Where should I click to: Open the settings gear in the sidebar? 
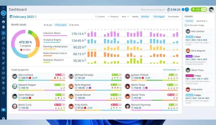pyautogui.click(x=3, y=93)
